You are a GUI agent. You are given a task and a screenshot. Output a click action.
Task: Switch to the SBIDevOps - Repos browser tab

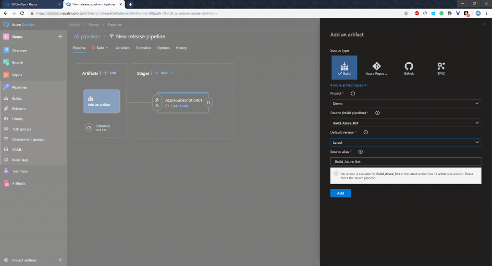(32, 4)
